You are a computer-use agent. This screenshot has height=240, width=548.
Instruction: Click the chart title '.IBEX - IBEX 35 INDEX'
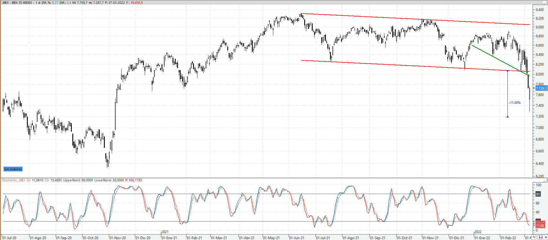coord(17,3)
